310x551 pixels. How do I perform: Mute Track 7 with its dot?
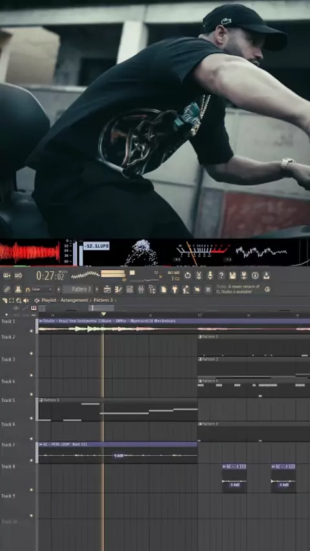pyautogui.click(x=31, y=460)
